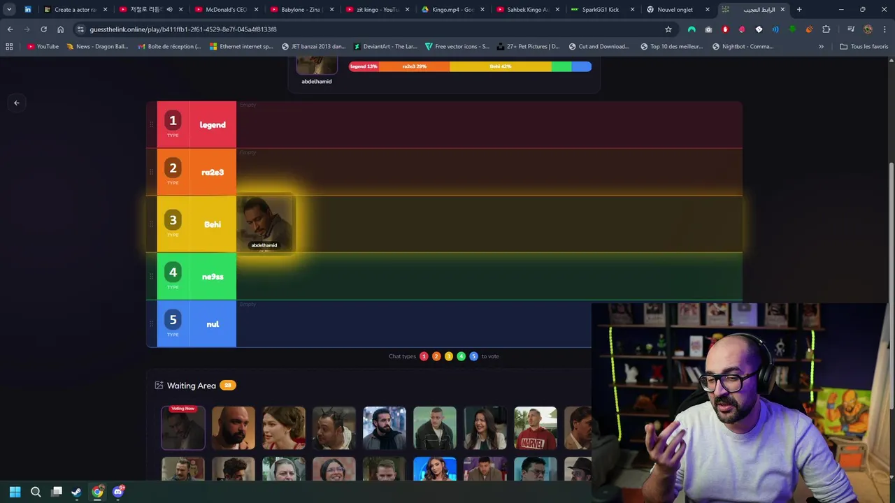Screen dimensions: 895x503
Task: Open a new tab with plus button
Action: click(x=799, y=10)
